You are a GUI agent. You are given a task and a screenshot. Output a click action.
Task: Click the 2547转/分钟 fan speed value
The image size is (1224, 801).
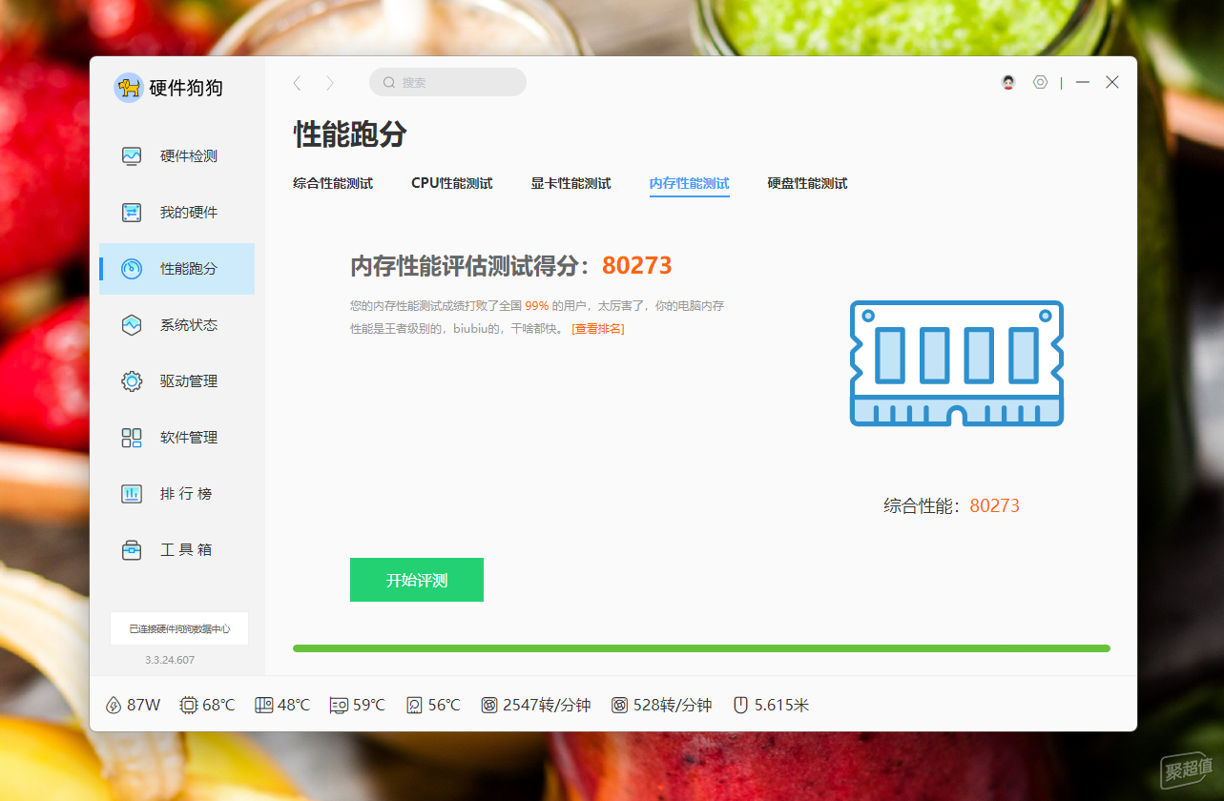[547, 706]
